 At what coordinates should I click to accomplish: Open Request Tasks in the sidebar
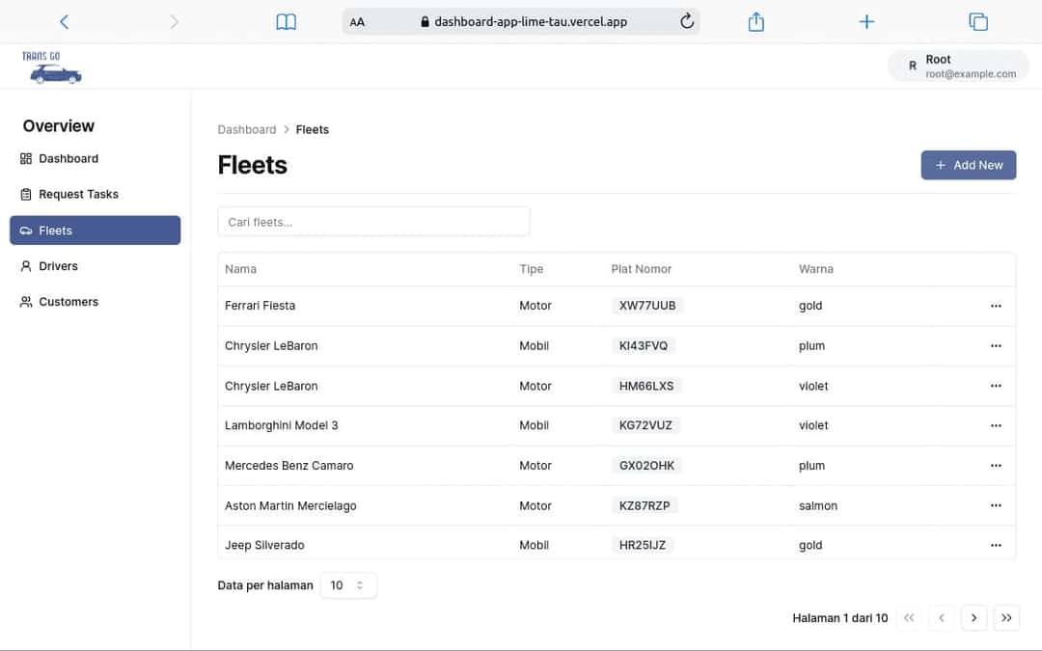coord(95,195)
